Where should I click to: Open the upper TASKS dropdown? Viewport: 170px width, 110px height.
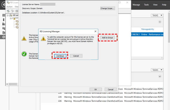pyautogui.click(x=157, y=16)
